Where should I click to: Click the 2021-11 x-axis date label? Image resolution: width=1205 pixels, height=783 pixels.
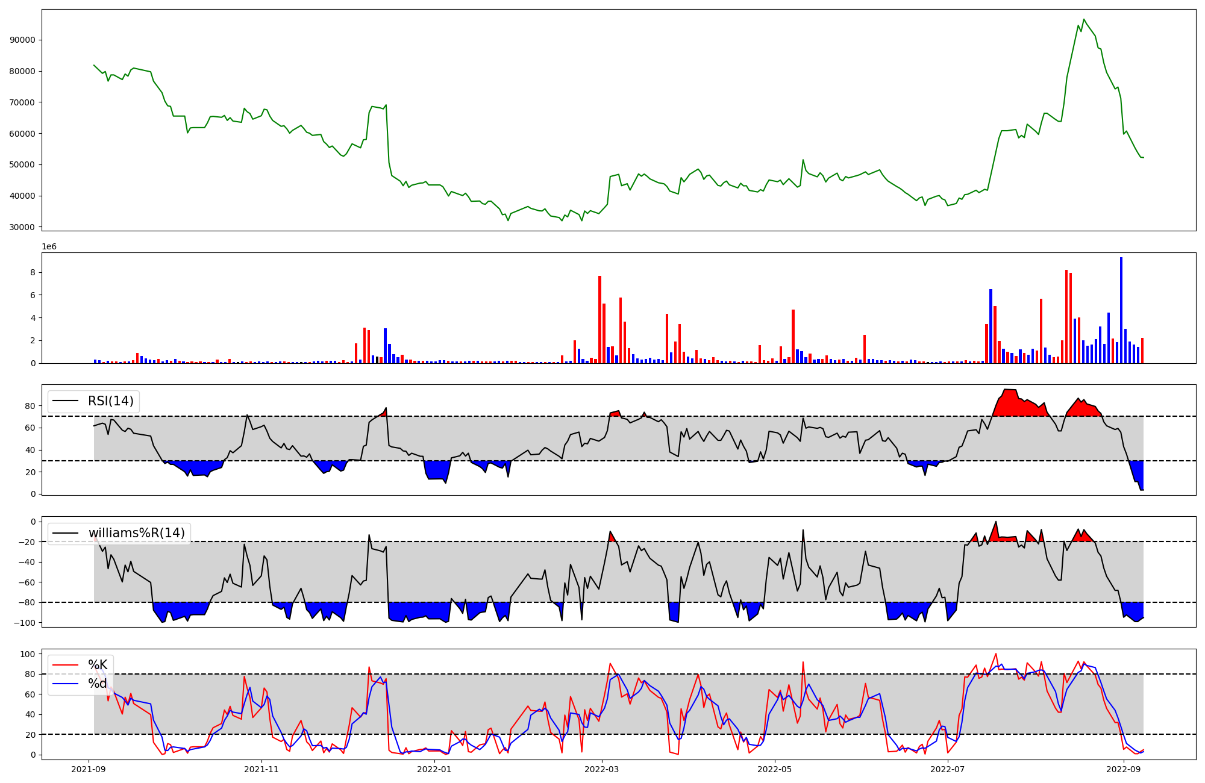coord(261,769)
